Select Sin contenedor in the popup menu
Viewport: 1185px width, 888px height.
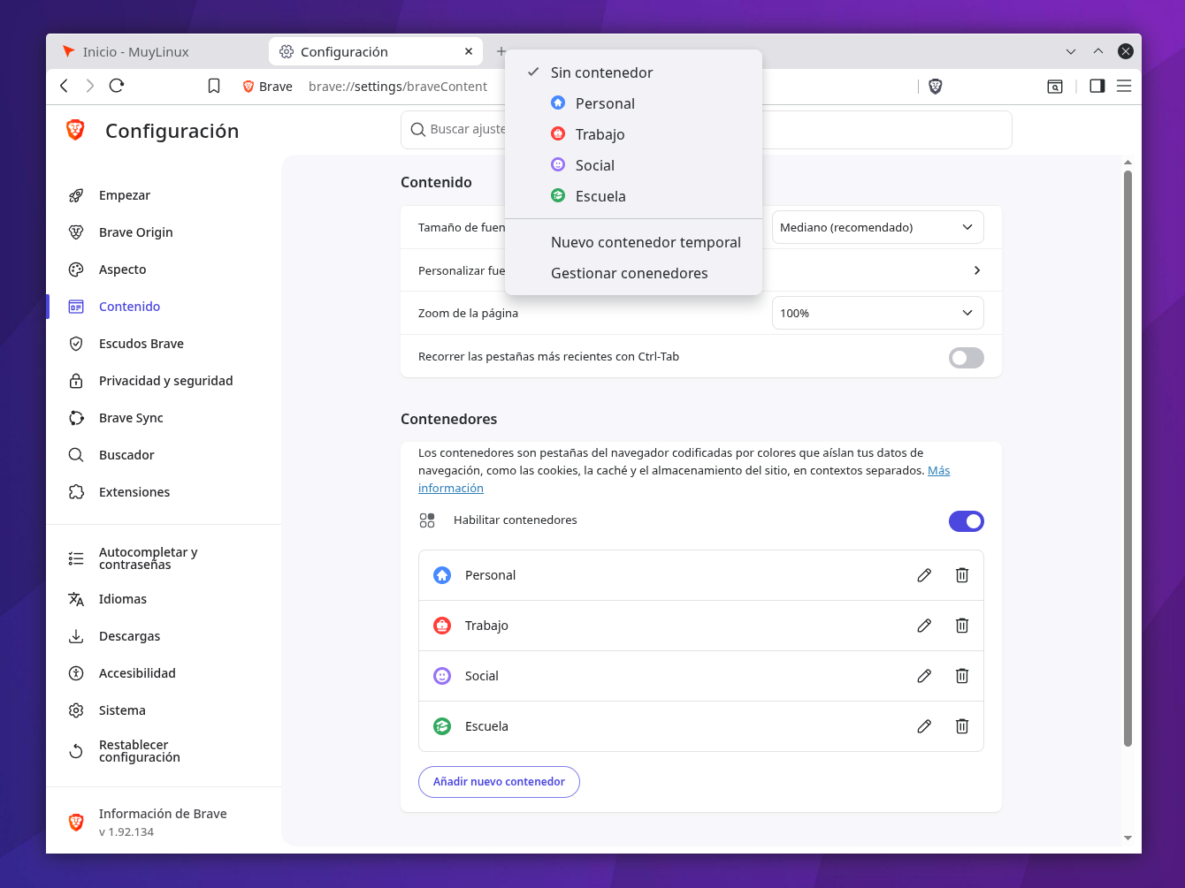coord(633,72)
